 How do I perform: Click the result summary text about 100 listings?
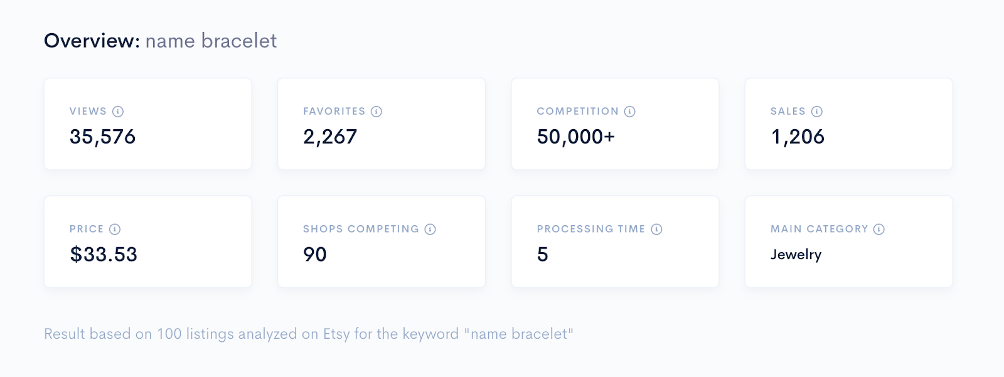[309, 334]
